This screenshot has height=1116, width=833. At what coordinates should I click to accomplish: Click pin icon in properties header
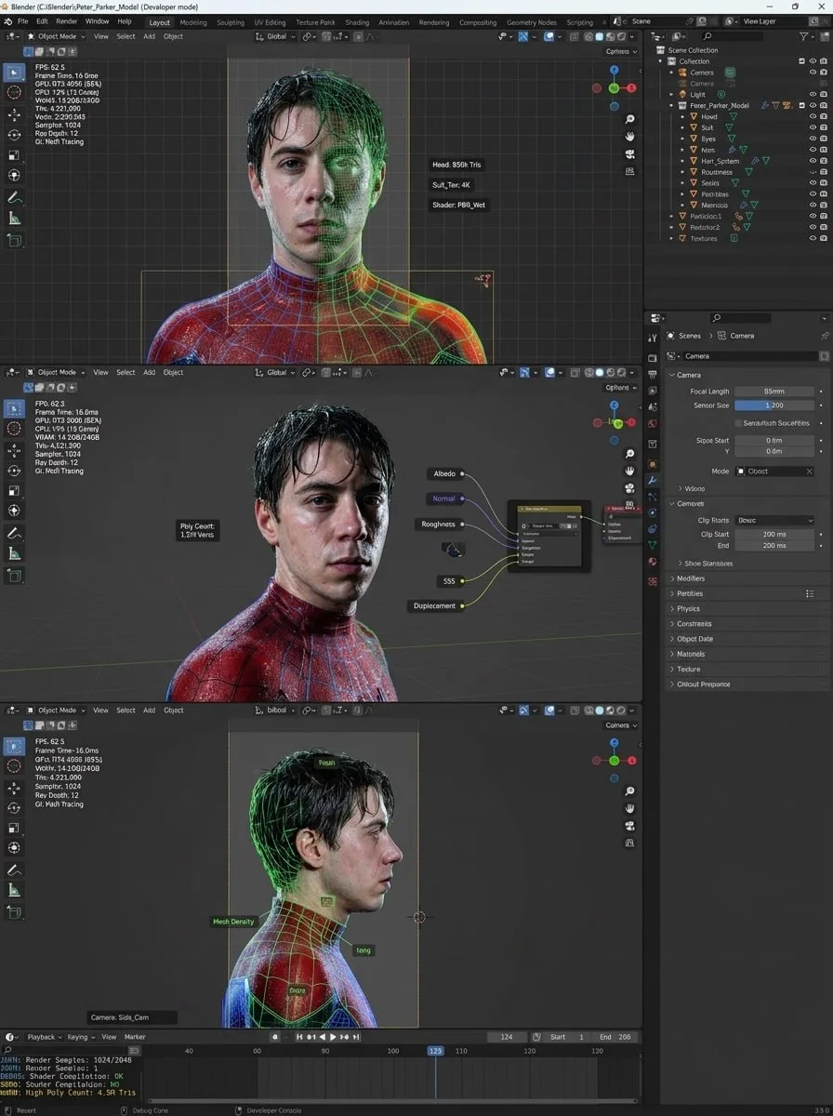[824, 336]
